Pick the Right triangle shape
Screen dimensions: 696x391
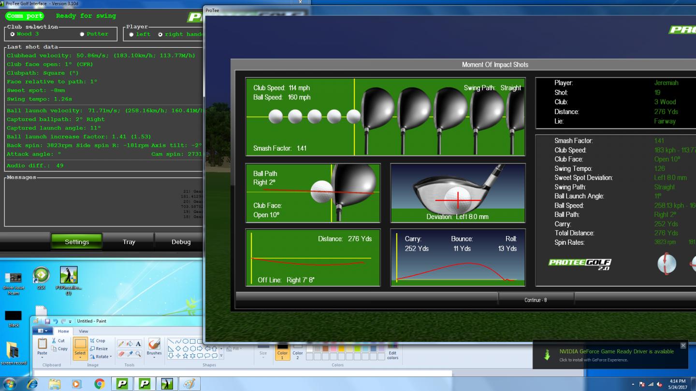[171, 349]
